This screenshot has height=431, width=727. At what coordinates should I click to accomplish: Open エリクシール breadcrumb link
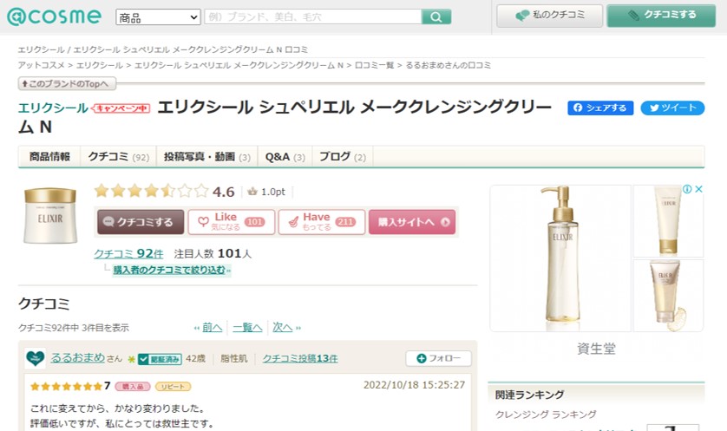pos(99,65)
